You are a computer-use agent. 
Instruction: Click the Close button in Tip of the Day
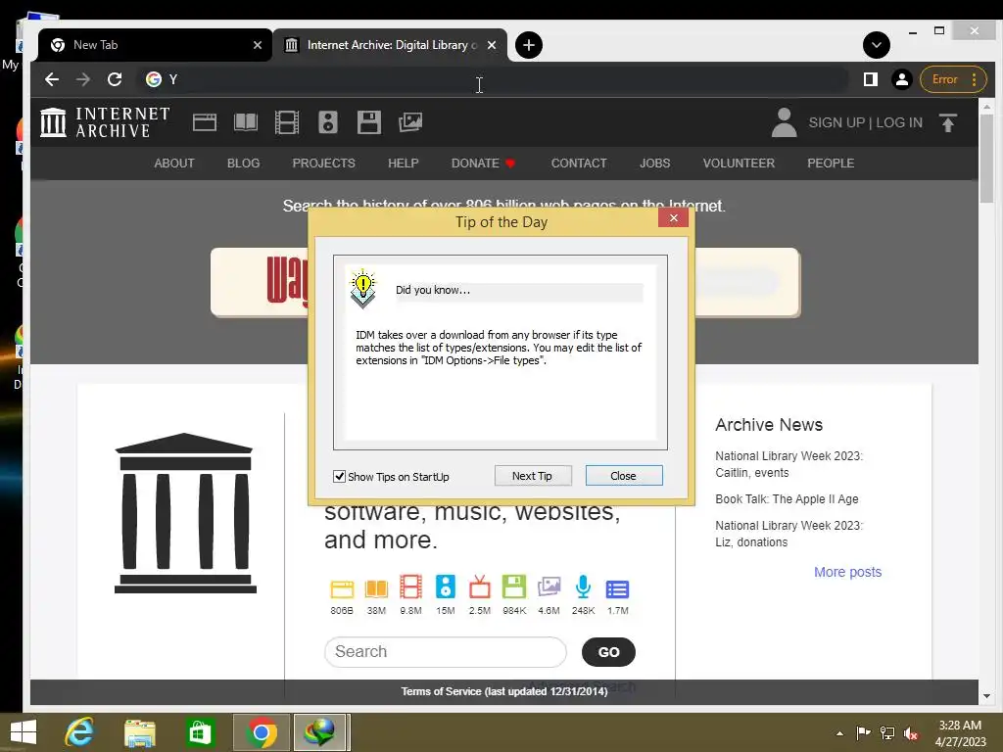tap(624, 476)
